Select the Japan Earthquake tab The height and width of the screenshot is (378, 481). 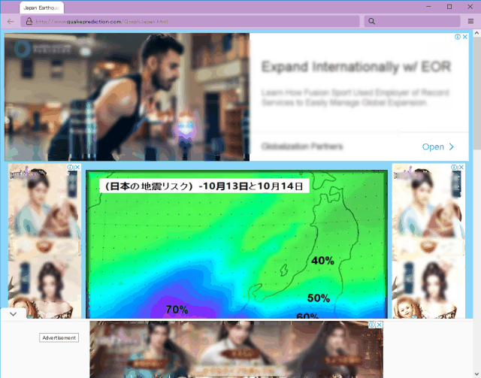[x=42, y=8]
